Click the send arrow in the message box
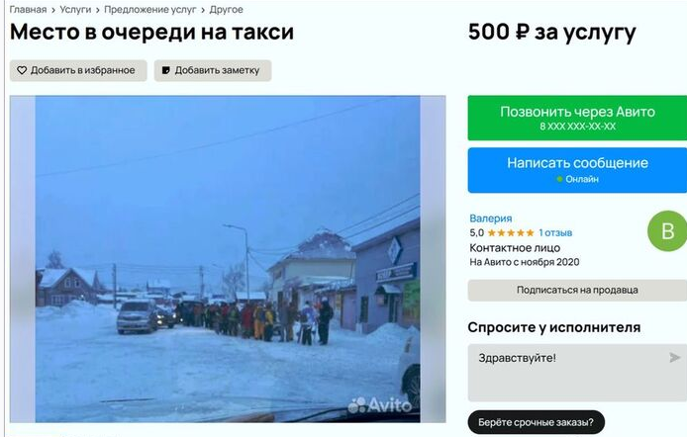This screenshot has width=687, height=437. click(674, 358)
